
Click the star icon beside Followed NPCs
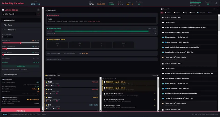point(46,75)
